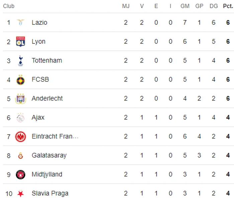
Task: Click the GM column header
Action: tap(185, 6)
